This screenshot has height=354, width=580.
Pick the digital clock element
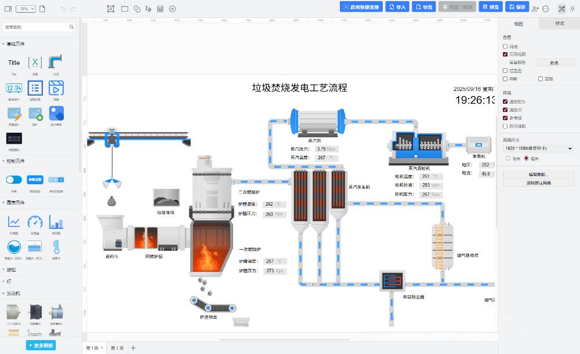click(14, 88)
